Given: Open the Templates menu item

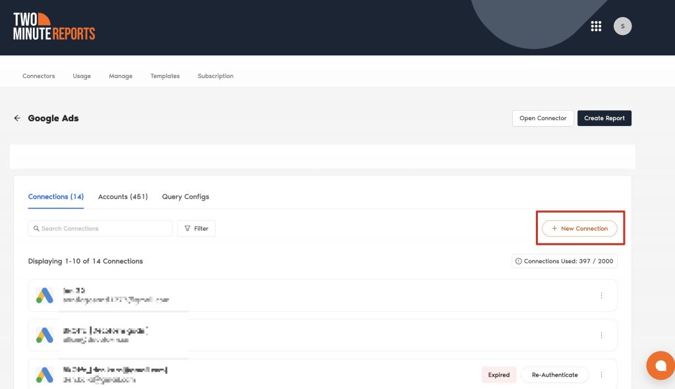Looking at the screenshot, I should tap(165, 76).
